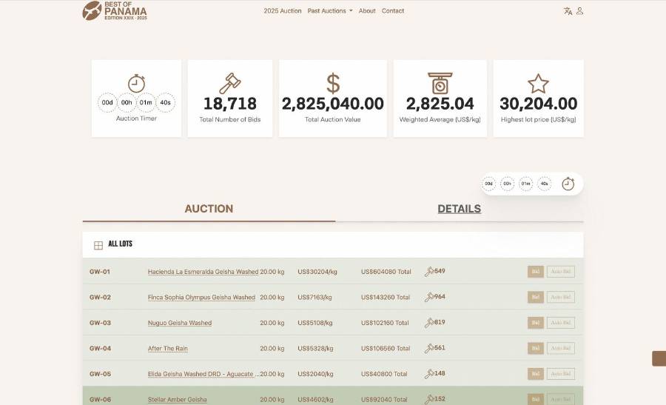The width and height of the screenshot is (666, 405).
Task: Click the GW-04 lot code
Action: click(x=100, y=348)
